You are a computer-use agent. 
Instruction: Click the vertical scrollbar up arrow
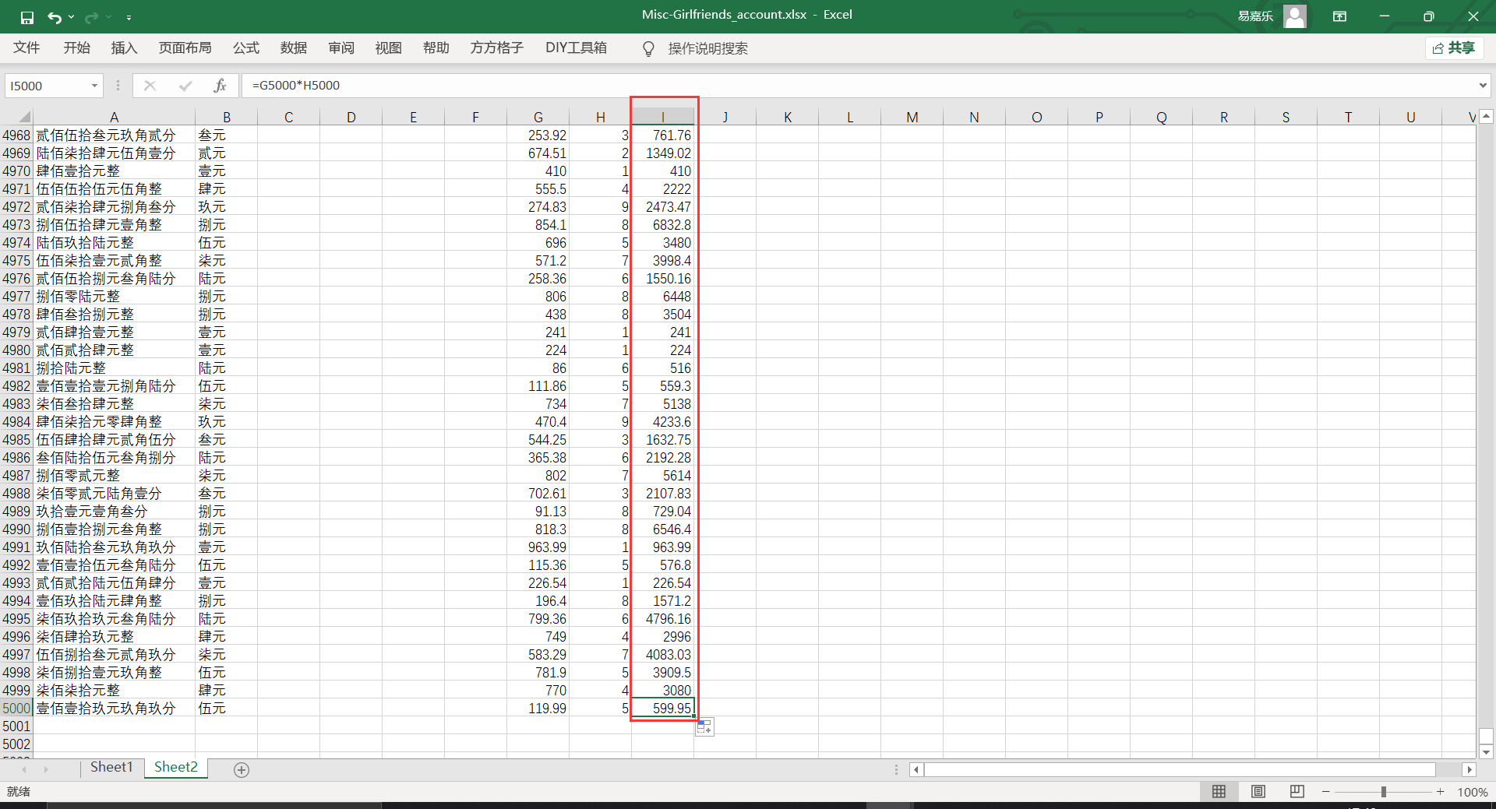(x=1486, y=117)
